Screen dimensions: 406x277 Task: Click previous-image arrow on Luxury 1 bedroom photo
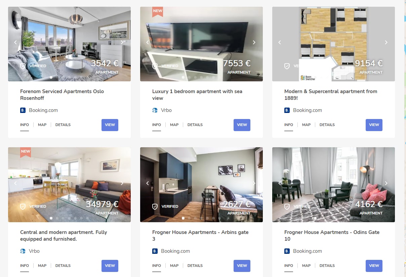click(x=147, y=42)
